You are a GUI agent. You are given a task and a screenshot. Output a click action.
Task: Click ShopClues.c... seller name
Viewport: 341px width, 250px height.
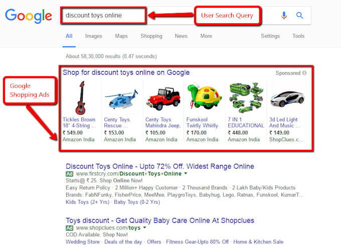coord(286,139)
